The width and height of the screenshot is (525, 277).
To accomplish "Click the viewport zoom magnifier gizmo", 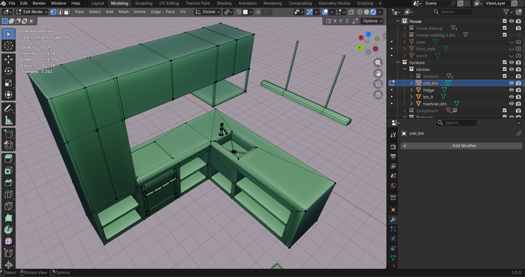I will (x=378, y=63).
